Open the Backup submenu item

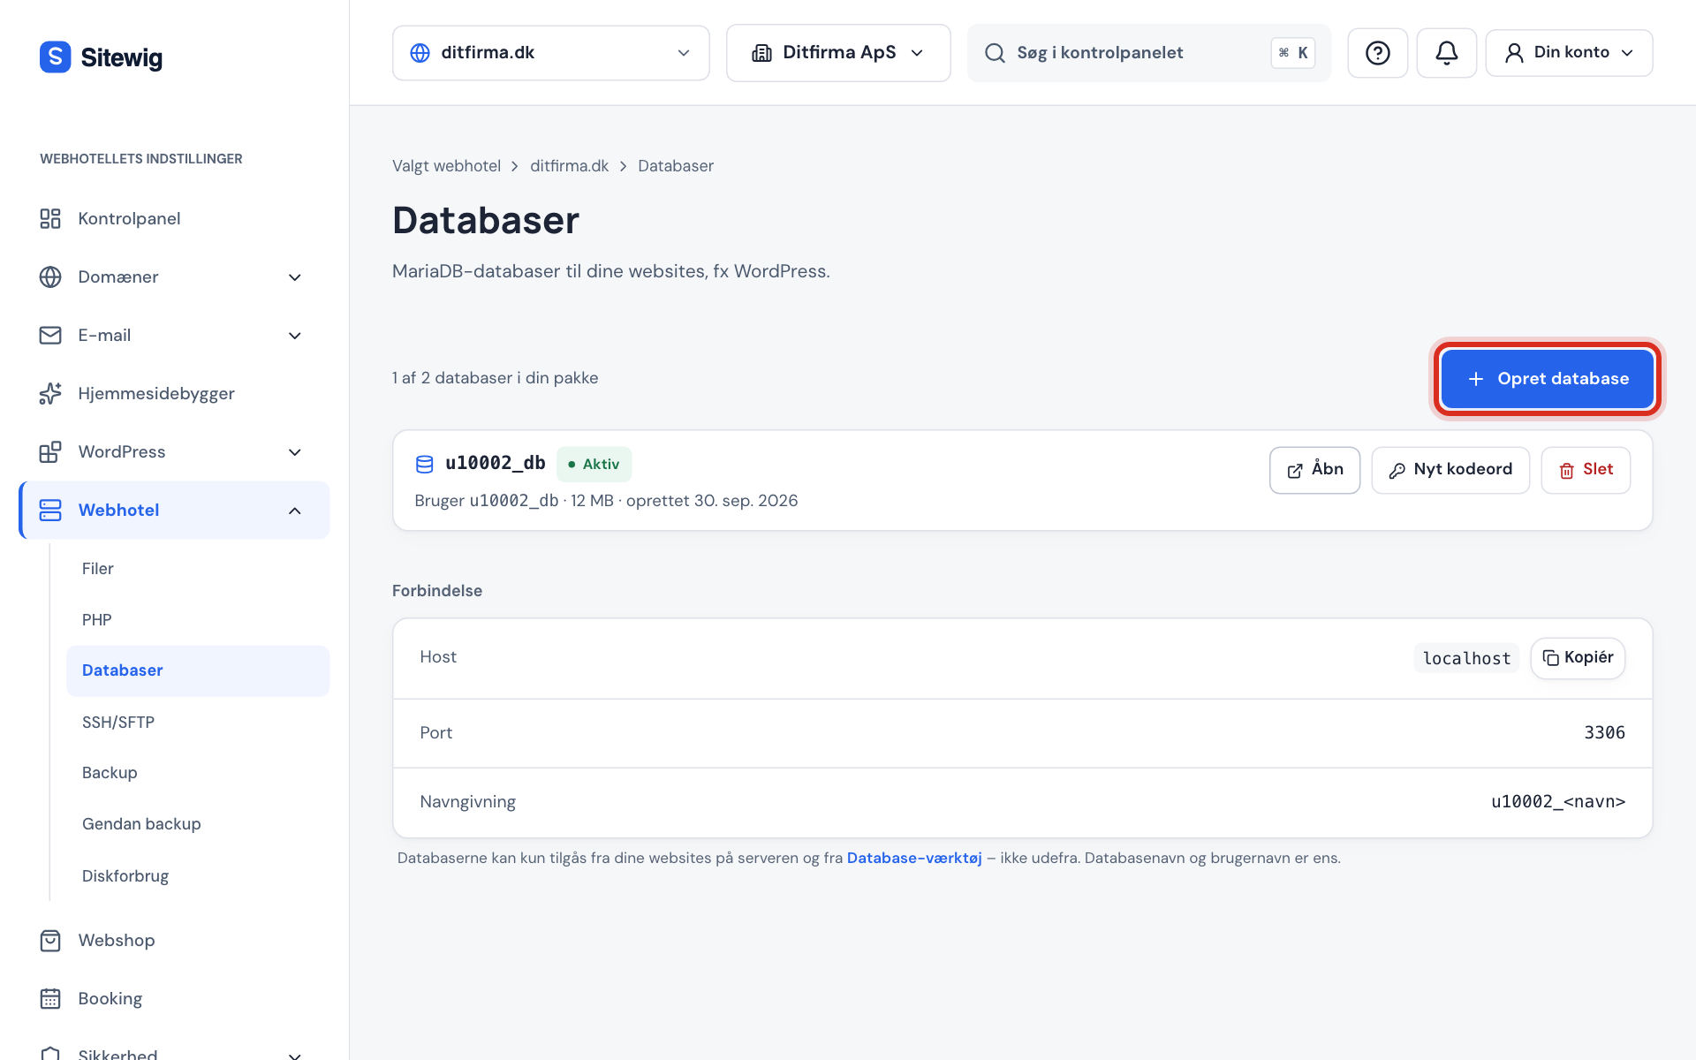(197, 773)
